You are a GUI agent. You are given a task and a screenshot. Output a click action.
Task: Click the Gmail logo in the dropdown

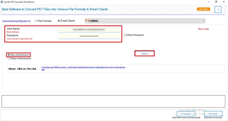88,21
